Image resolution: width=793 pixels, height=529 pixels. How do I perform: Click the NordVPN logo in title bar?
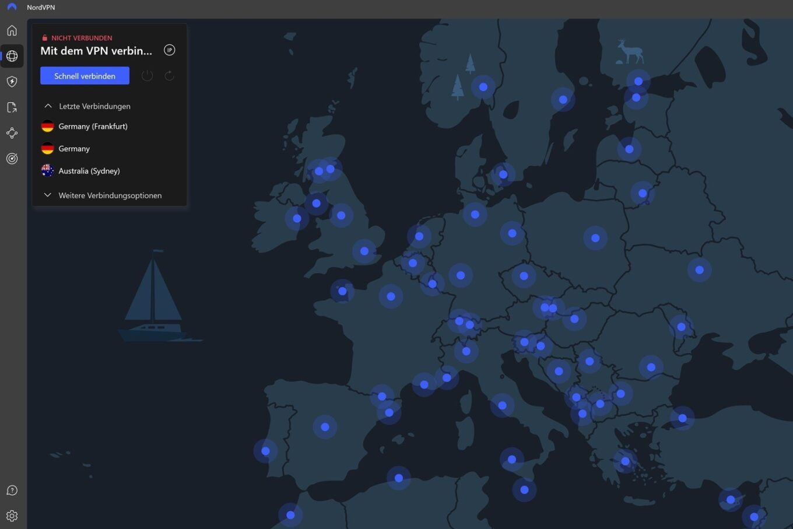pyautogui.click(x=12, y=7)
